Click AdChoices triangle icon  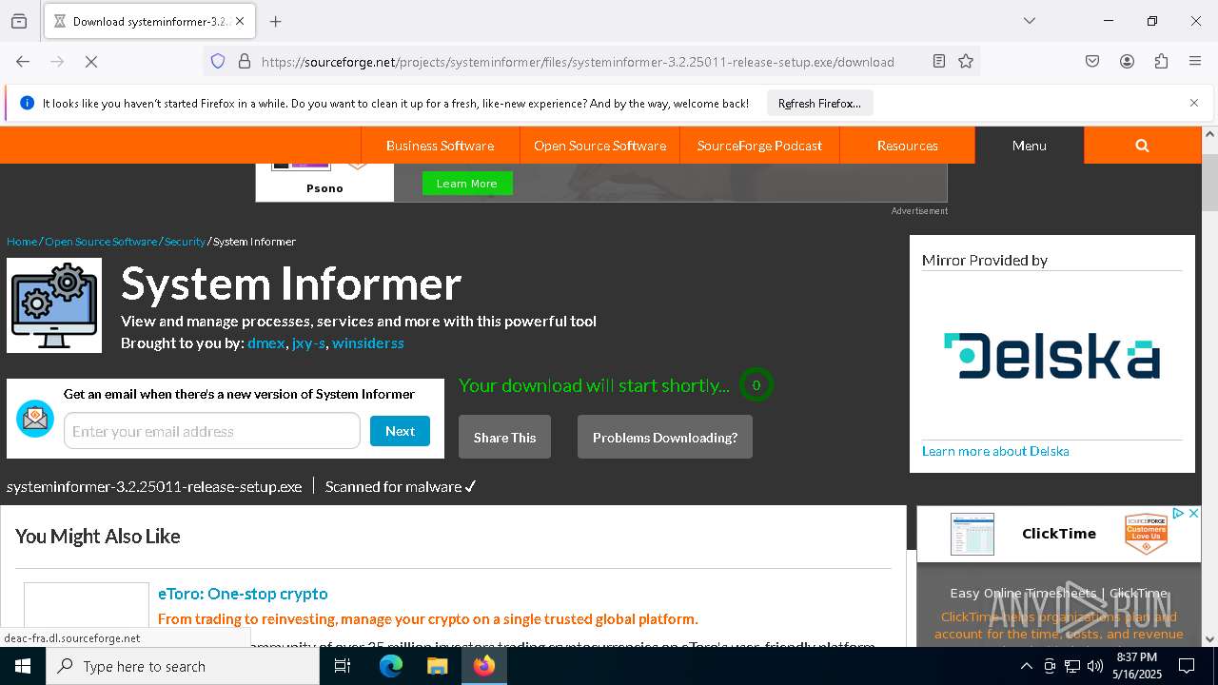(1178, 514)
